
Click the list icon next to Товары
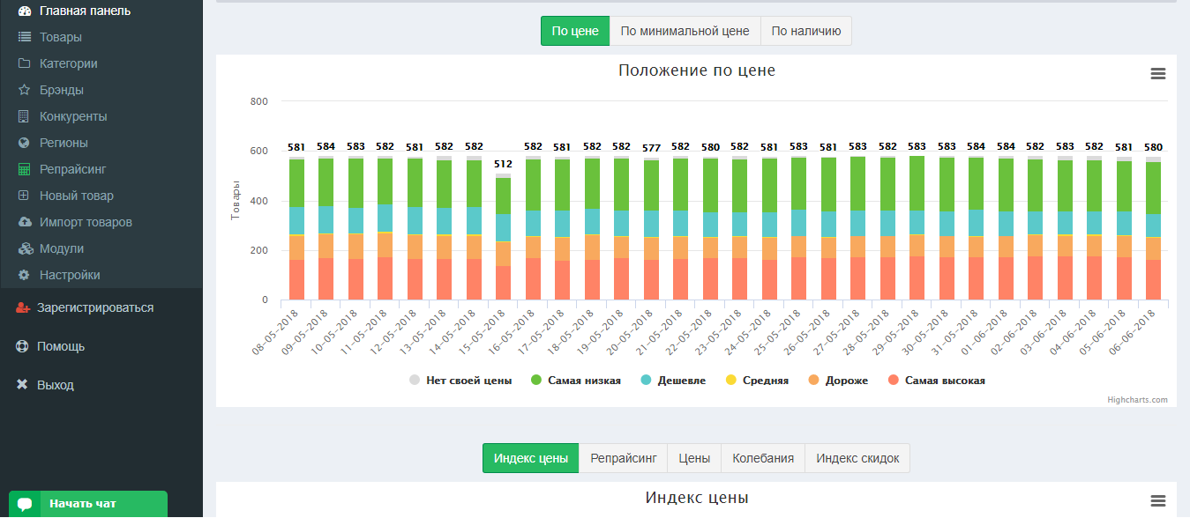pos(24,37)
